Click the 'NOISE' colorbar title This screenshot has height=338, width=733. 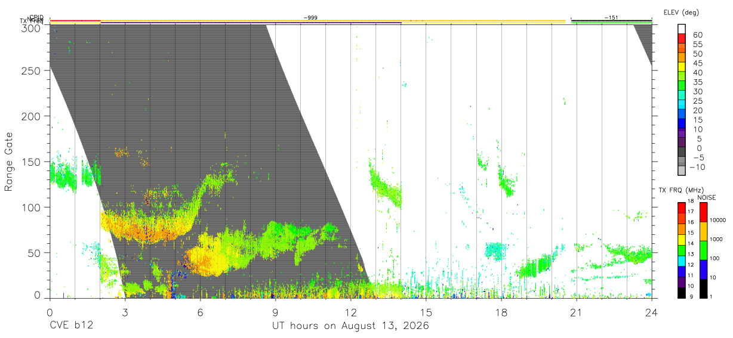click(x=707, y=197)
